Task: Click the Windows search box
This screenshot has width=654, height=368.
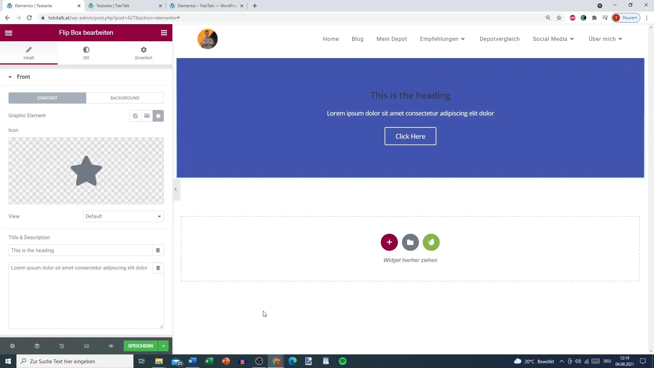Action: pos(75,361)
